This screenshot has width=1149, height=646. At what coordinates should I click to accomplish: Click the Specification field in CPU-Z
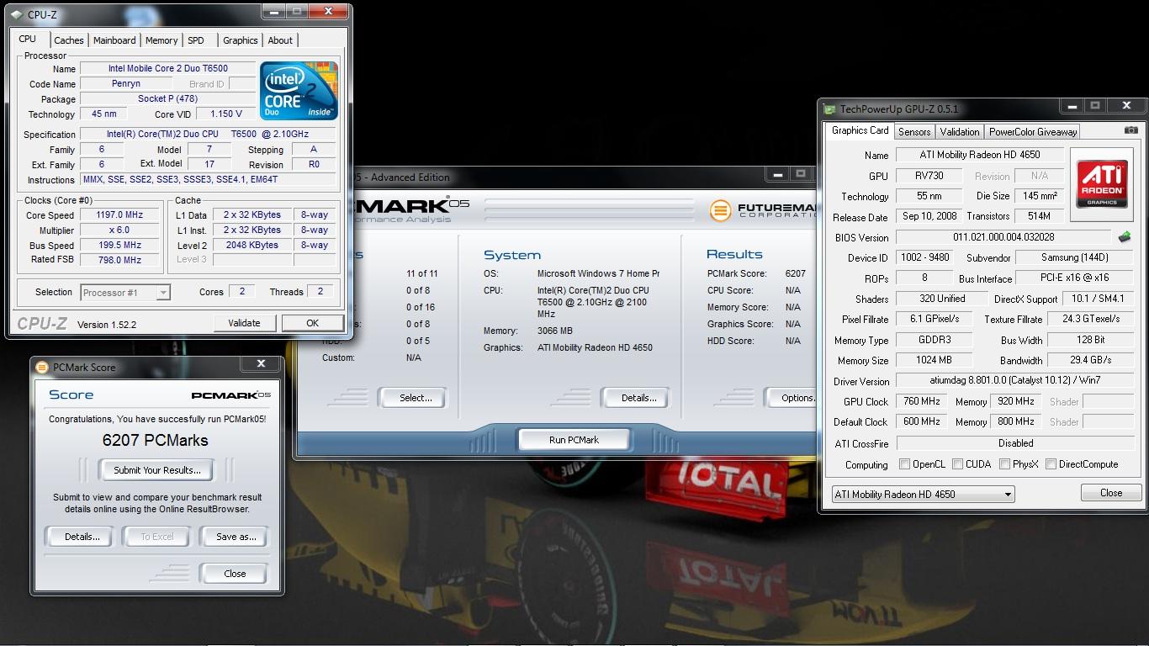[209, 135]
